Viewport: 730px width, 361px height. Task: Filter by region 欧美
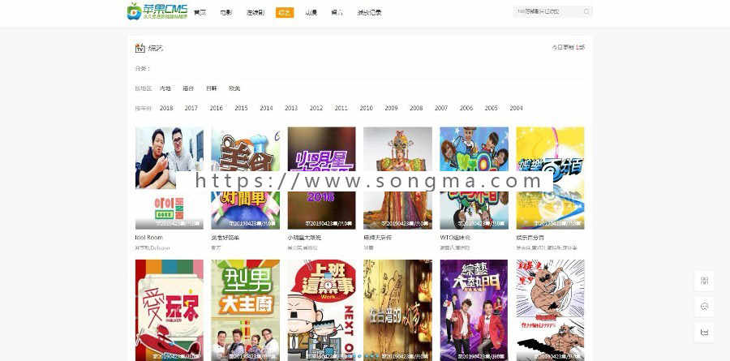pos(234,88)
